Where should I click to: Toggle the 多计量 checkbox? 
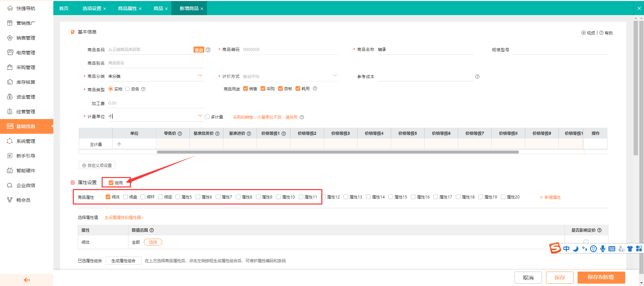coord(207,117)
